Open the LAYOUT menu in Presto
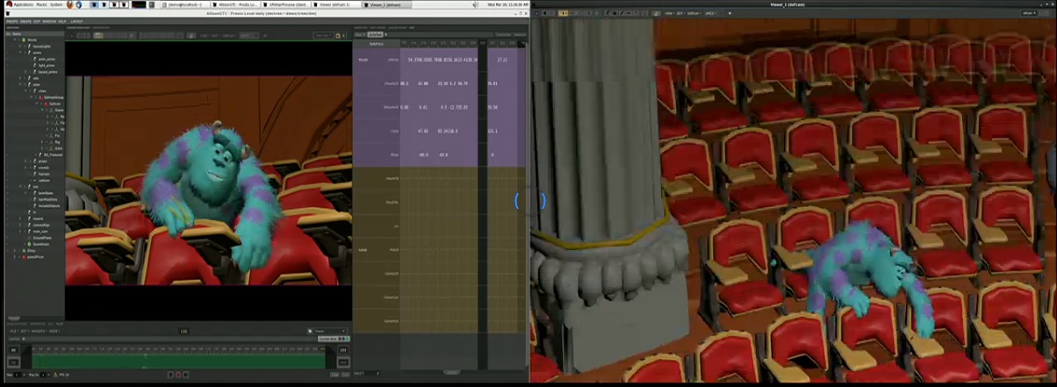Image resolution: width=1057 pixels, height=387 pixels. click(77, 21)
